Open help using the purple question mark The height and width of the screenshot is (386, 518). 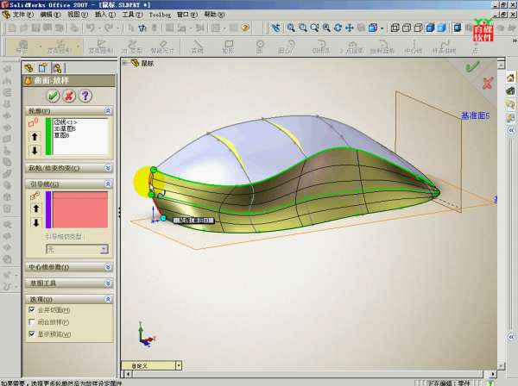point(85,96)
